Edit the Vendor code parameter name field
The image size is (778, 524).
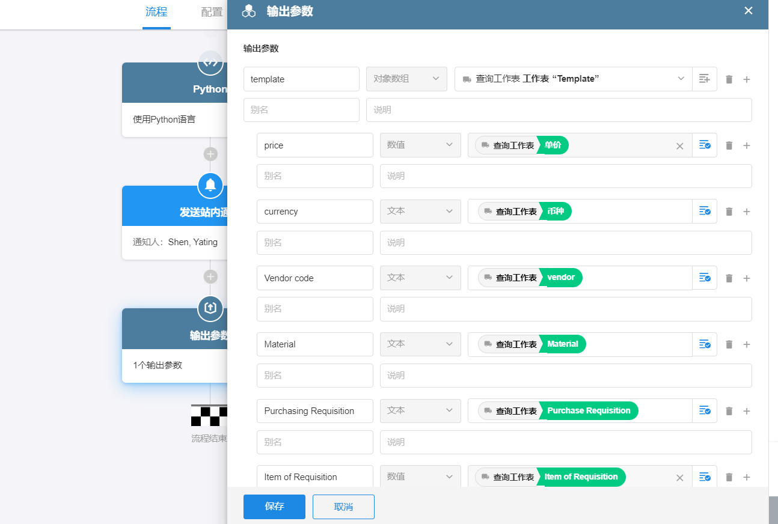tap(315, 278)
